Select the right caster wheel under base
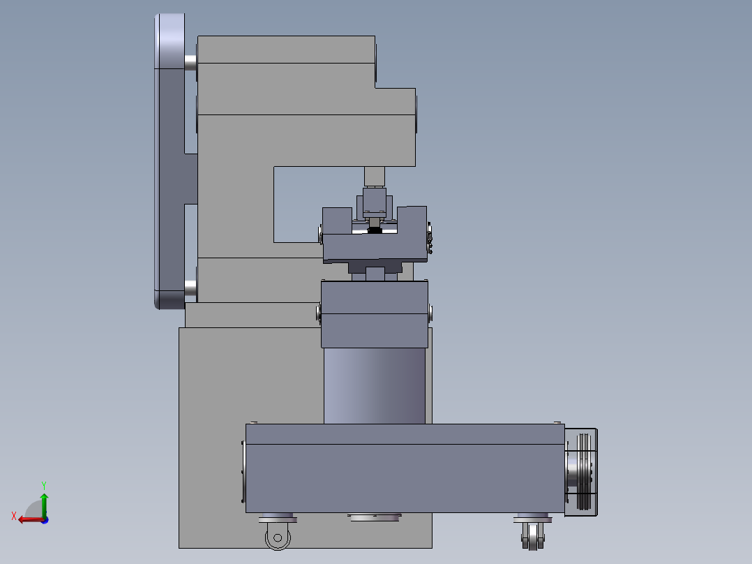 coord(533,536)
